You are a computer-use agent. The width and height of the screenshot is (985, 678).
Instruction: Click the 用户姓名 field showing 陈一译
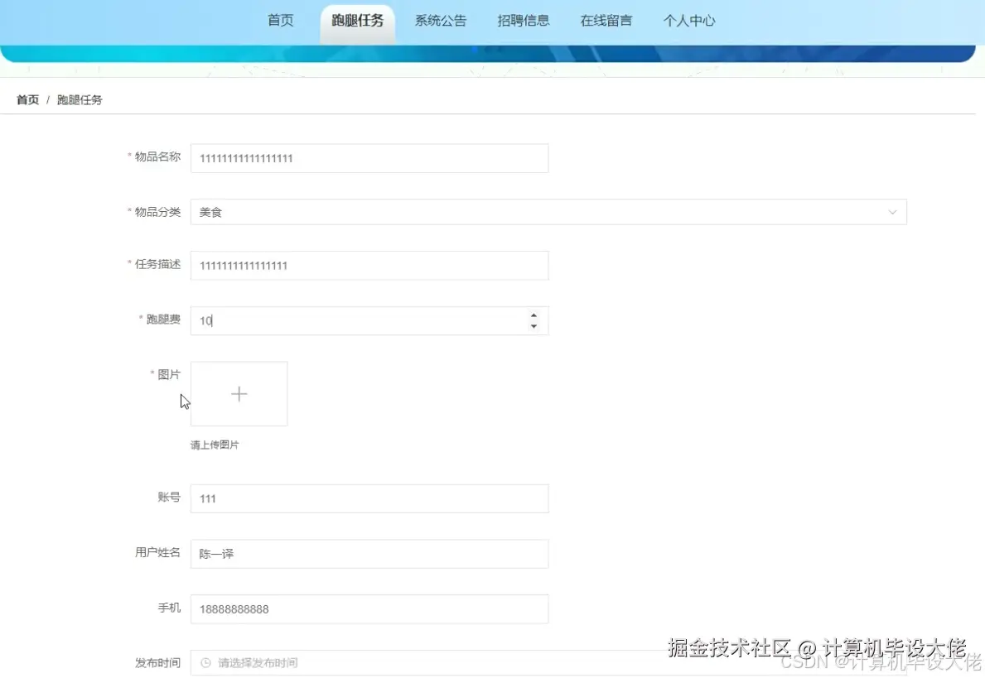369,553
